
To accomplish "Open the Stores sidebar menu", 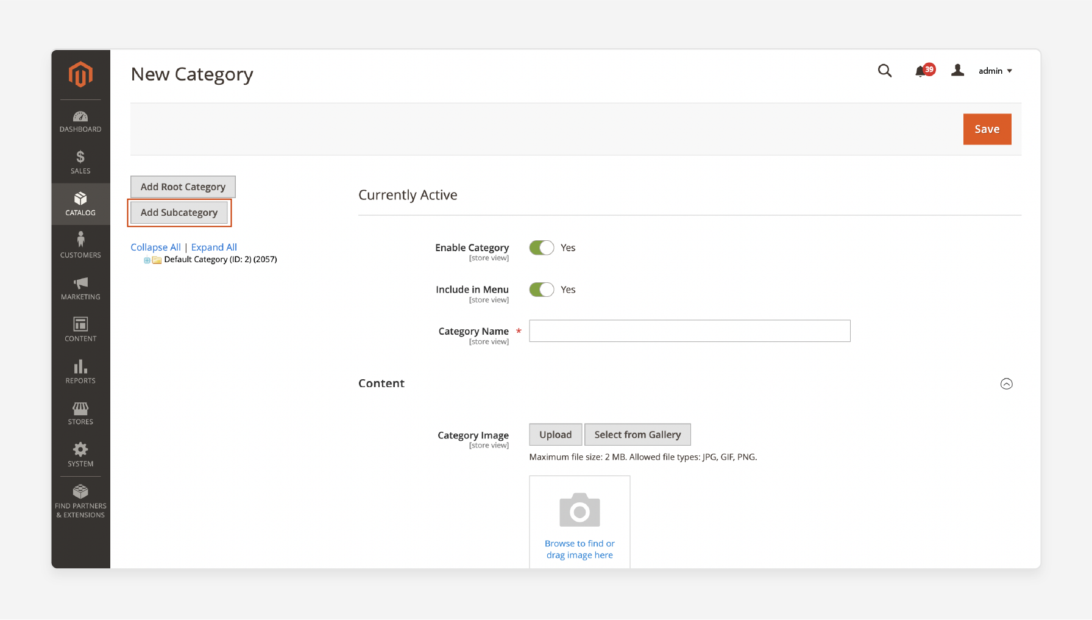I will pyautogui.click(x=80, y=413).
